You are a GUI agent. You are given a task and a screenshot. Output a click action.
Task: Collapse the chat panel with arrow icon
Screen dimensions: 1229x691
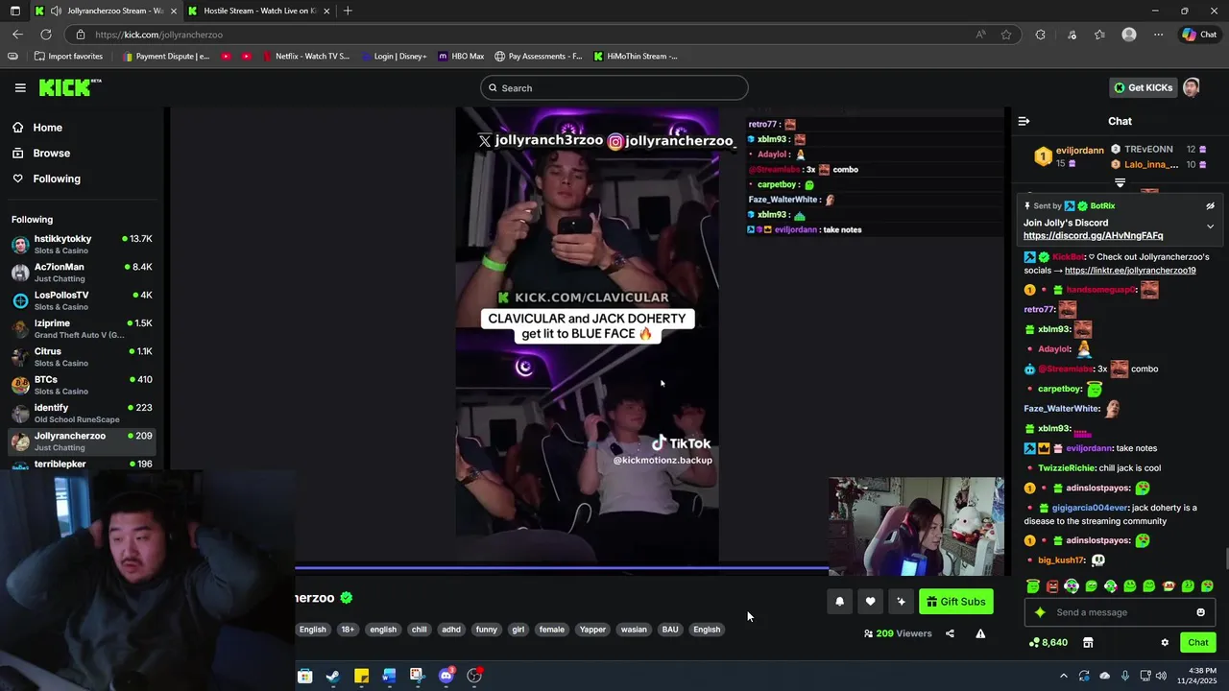[1024, 121]
